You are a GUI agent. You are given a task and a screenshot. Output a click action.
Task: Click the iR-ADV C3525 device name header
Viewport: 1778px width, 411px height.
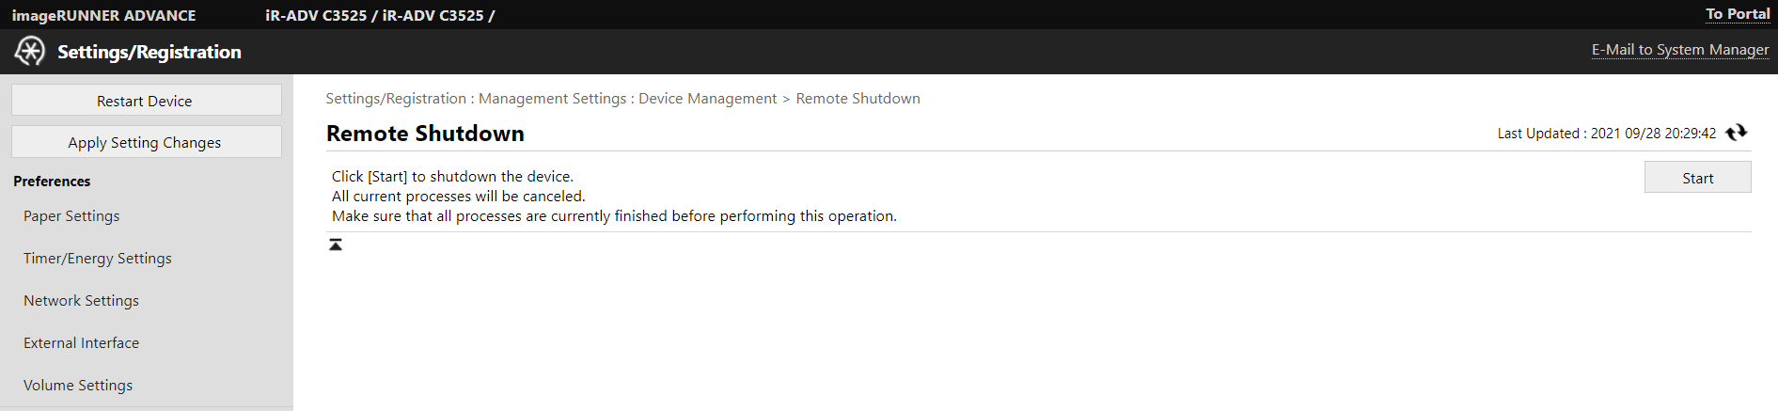tap(380, 15)
